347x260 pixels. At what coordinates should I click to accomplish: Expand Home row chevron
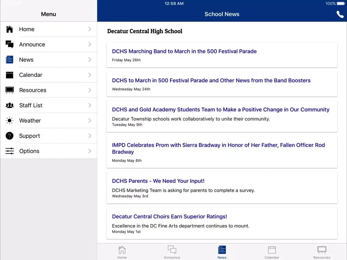point(89,29)
